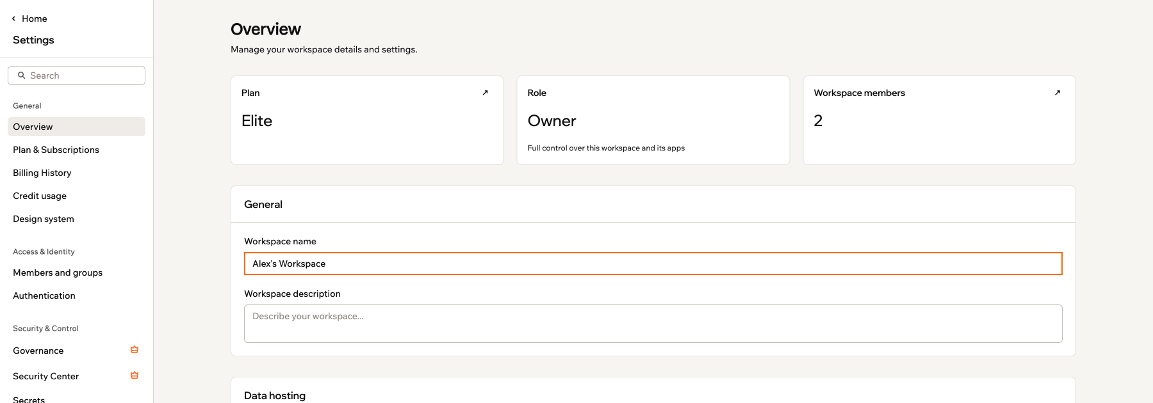The width and height of the screenshot is (1153, 403).
Task: Go back to Home
Action: (x=35, y=19)
